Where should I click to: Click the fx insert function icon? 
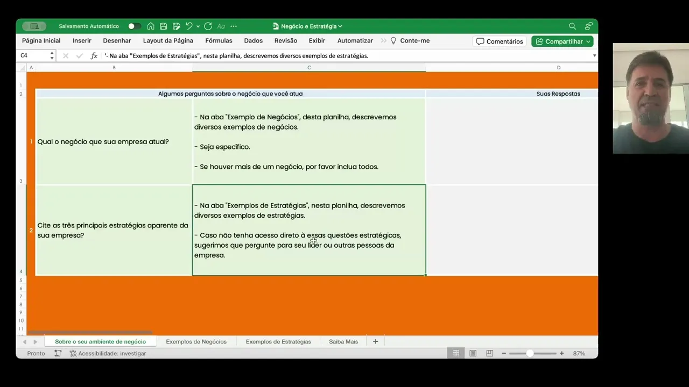click(x=94, y=55)
